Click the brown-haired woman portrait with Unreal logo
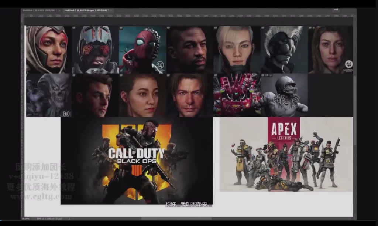Image resolution: width=378 pixels, height=226 pixels. tap(330, 50)
